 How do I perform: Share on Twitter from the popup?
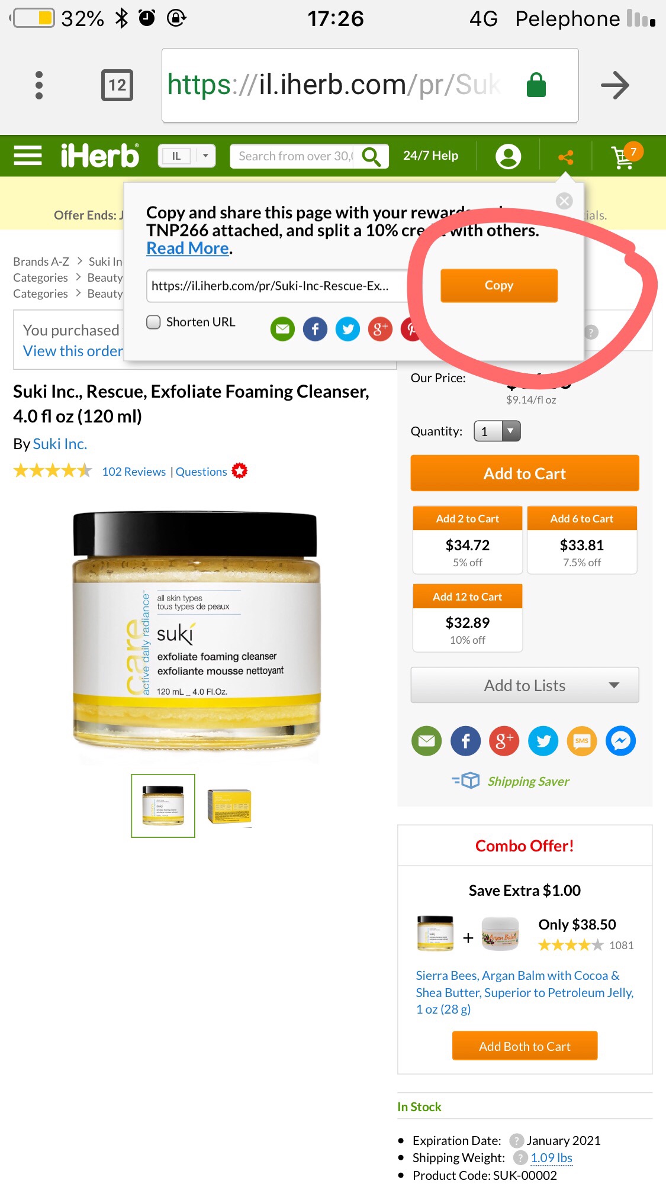[x=348, y=329]
